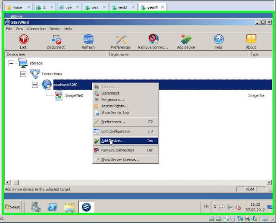Click the Remove connection toolbar icon
Image resolution: width=276 pixels, height=223 pixels.
(x=154, y=39)
